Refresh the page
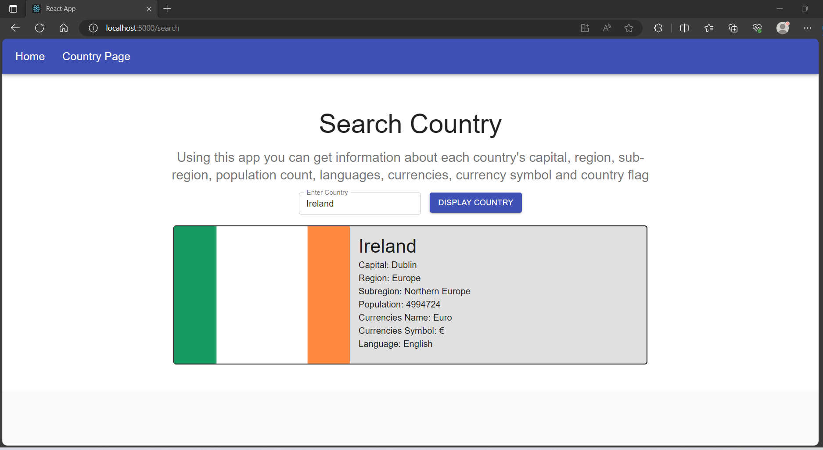Image resolution: width=823 pixels, height=450 pixels. pos(39,28)
